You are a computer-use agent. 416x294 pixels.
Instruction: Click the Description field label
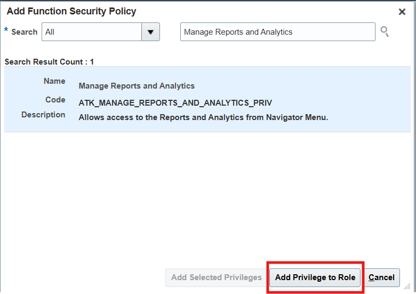43,115
